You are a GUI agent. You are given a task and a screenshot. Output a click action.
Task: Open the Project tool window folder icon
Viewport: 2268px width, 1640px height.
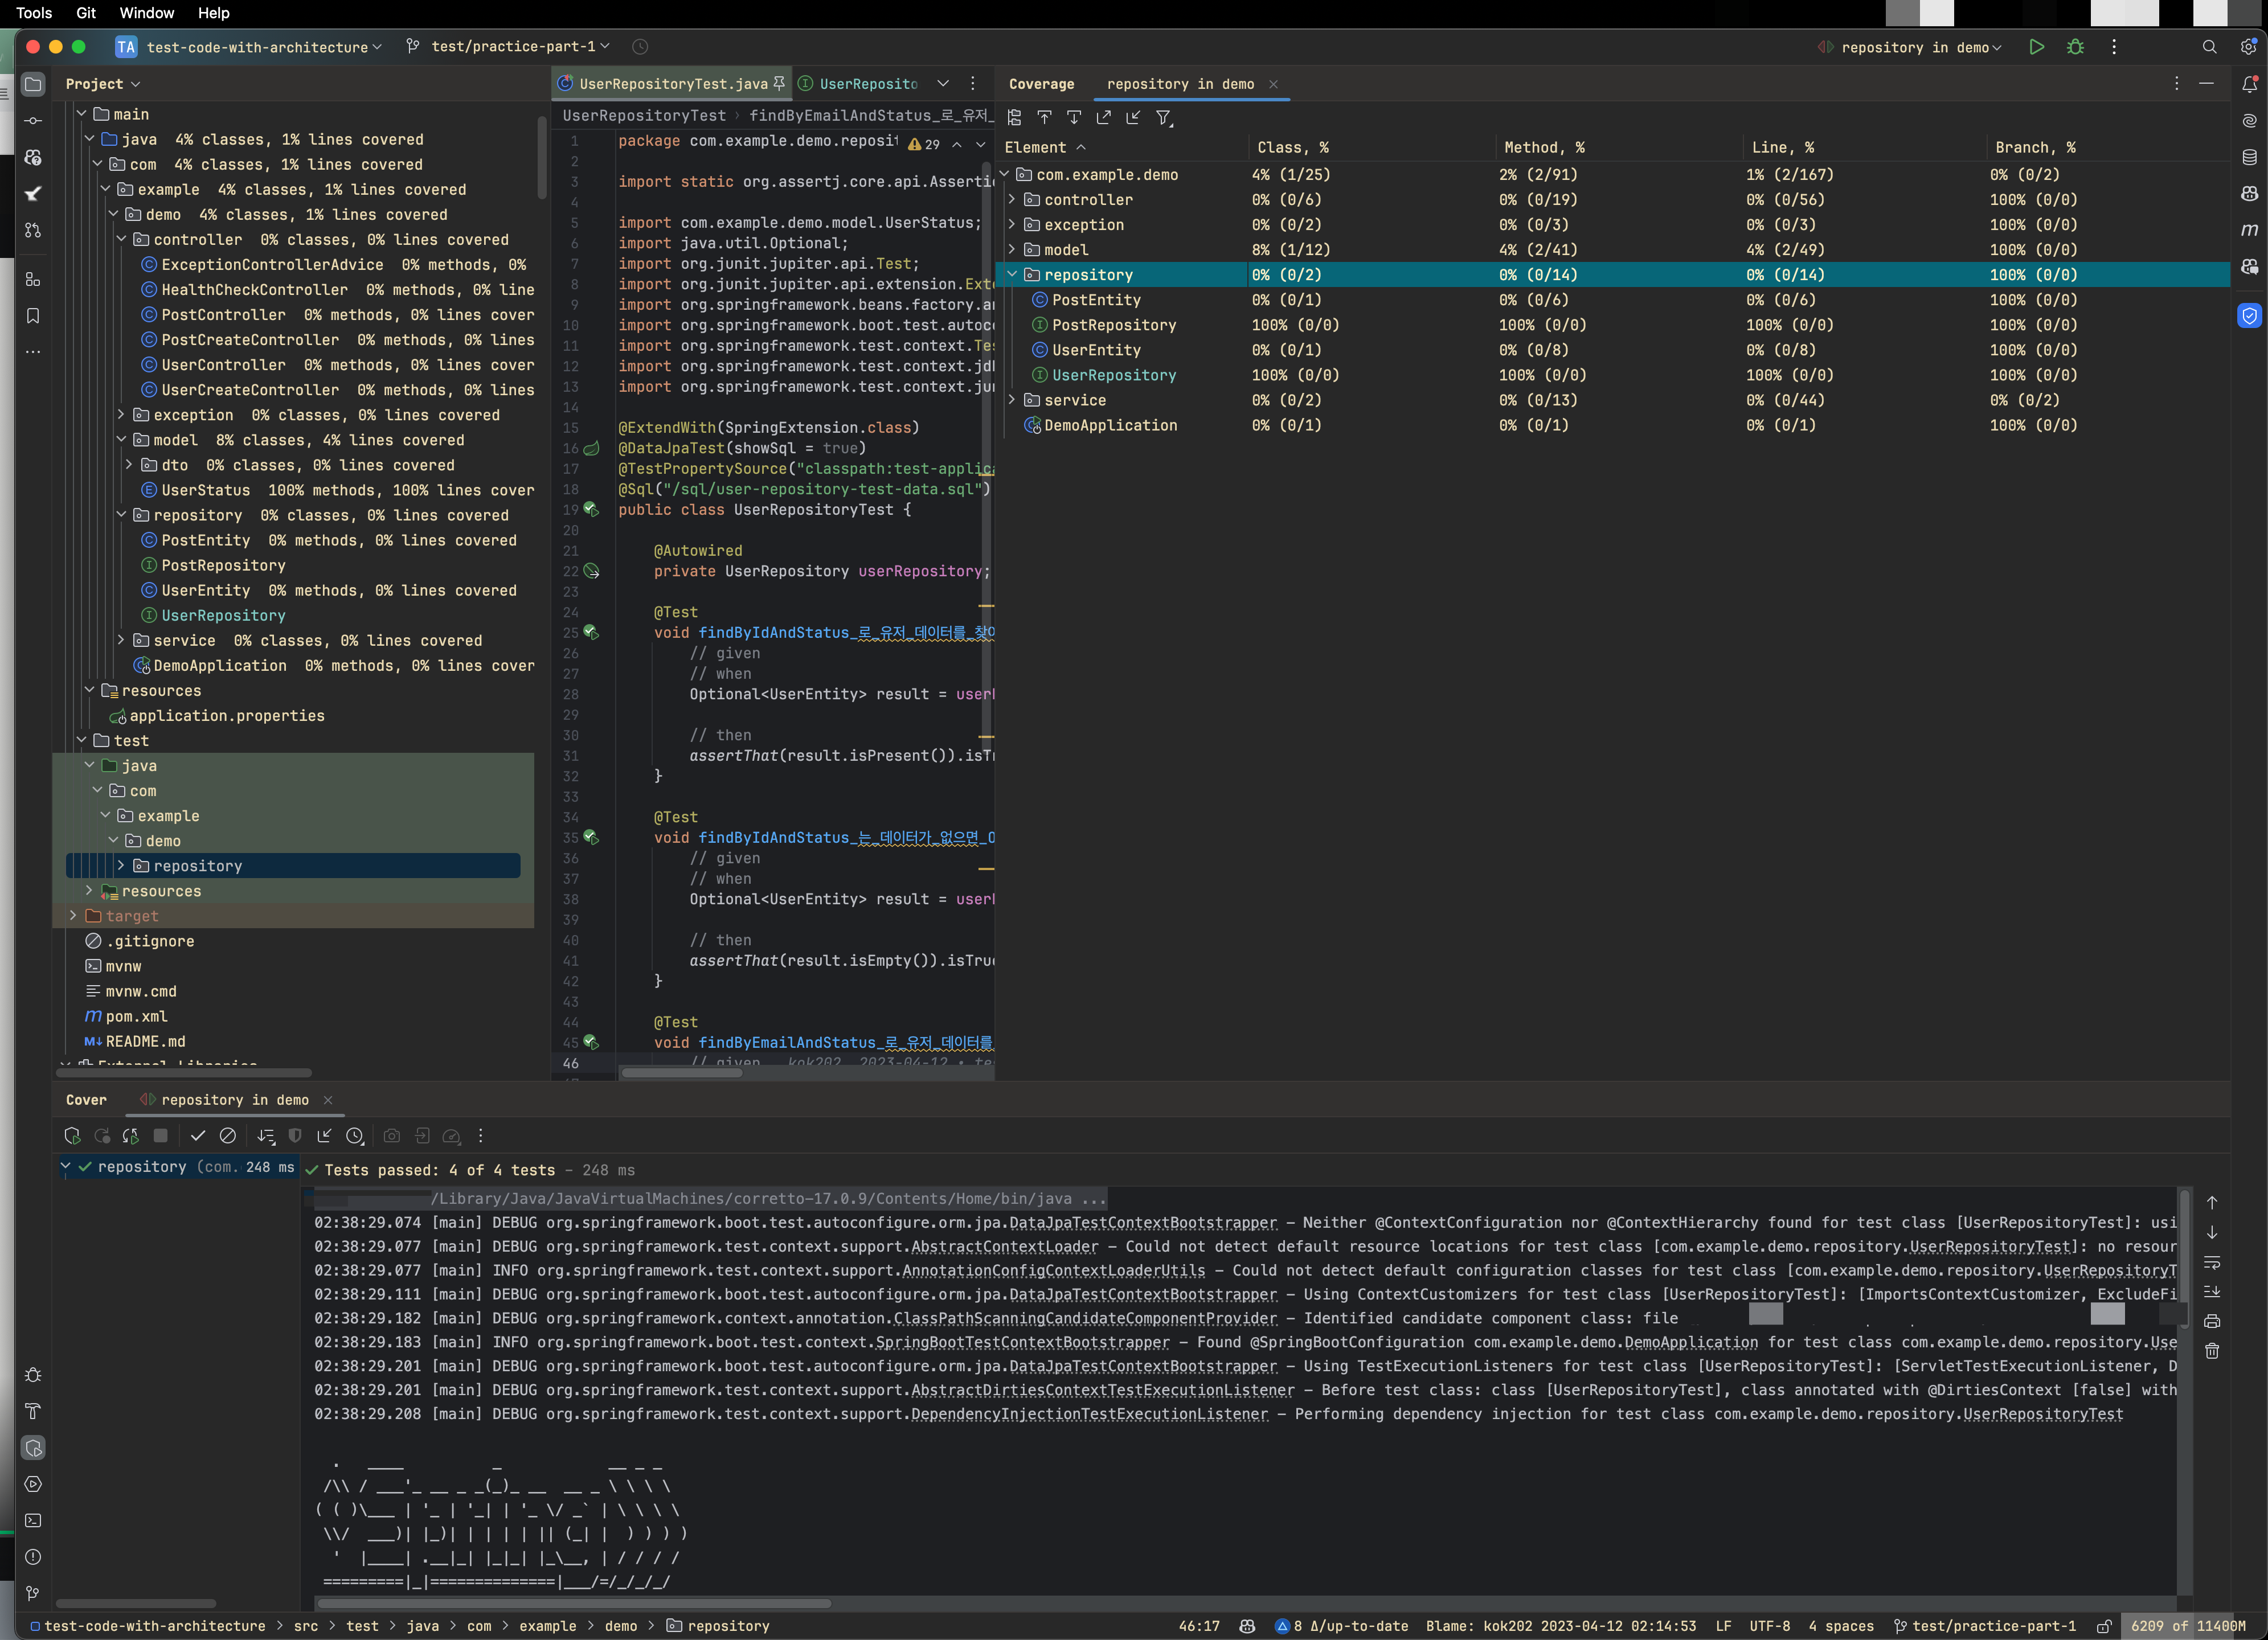(33, 84)
